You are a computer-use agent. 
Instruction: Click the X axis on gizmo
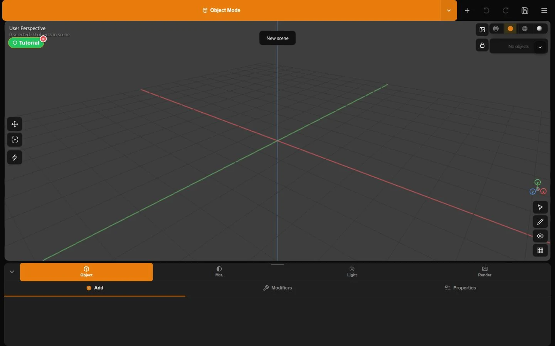[543, 191]
